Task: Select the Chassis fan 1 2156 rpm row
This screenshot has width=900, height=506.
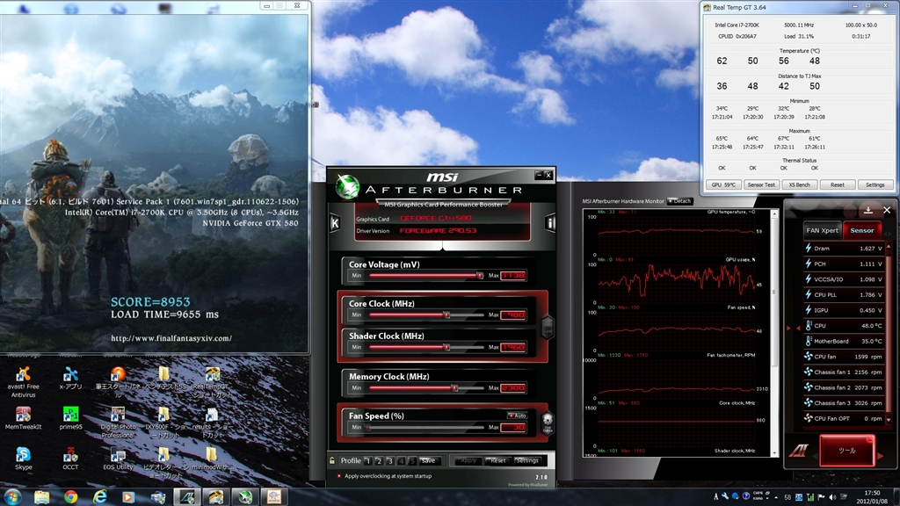Action: pyautogui.click(x=844, y=372)
